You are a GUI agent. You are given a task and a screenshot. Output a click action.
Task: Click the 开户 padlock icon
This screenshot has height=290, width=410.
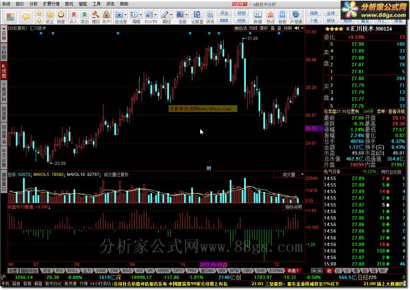click(x=106, y=14)
